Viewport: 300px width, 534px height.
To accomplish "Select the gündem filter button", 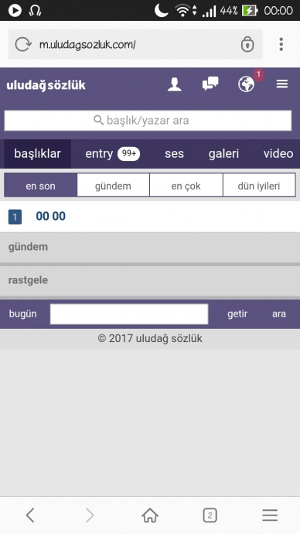I will 113,185.
